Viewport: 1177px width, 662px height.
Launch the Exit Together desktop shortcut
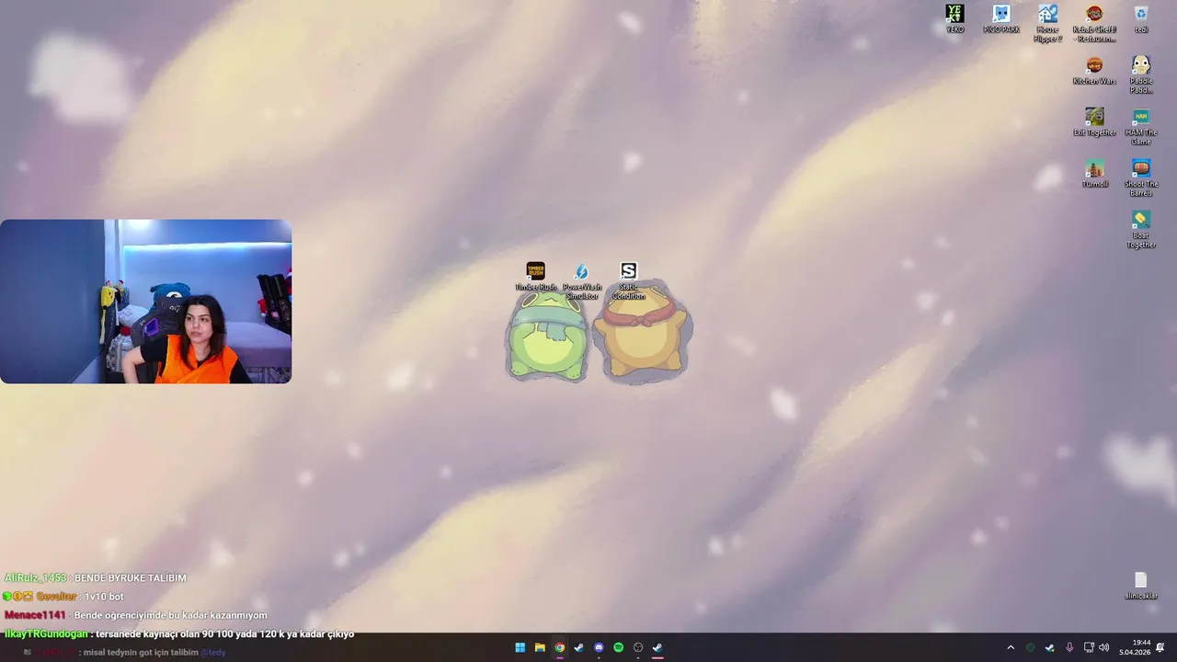click(x=1094, y=122)
